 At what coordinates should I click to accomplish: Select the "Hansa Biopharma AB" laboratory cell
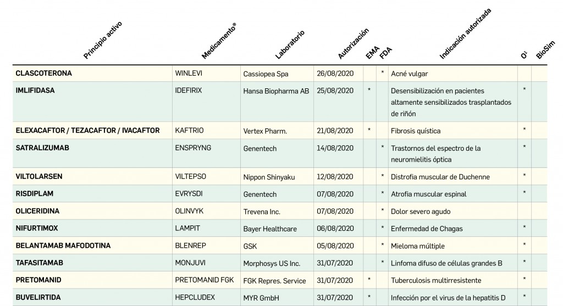coord(276,91)
